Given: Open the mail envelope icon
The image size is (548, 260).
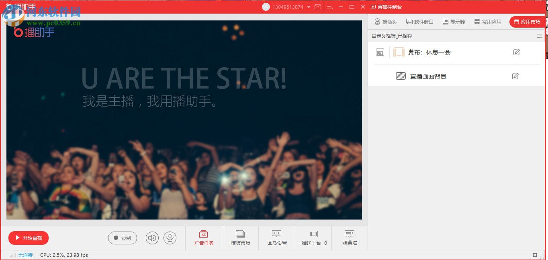Looking at the screenshot, I should coord(318,7).
